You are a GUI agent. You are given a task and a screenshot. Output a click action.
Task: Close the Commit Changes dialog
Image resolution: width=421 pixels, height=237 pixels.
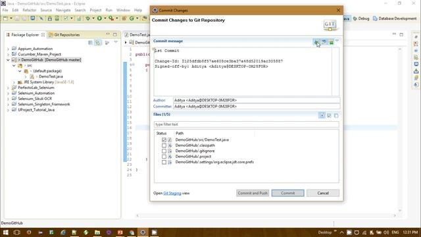[x=338, y=11]
